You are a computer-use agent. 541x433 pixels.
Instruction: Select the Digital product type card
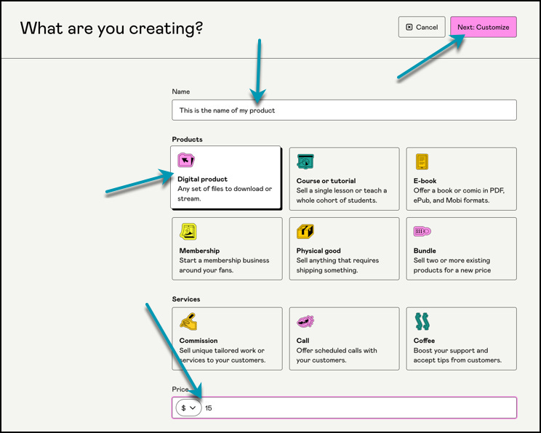225,177
